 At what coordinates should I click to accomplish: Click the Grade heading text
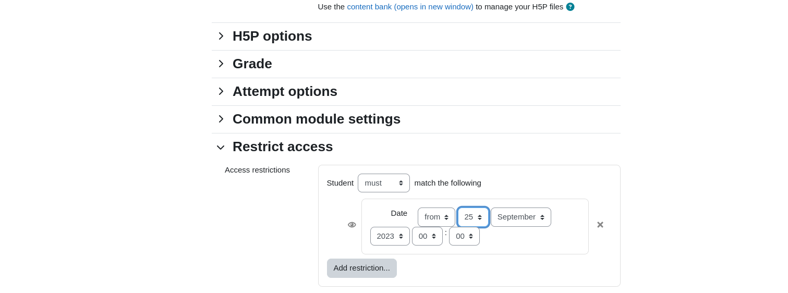click(252, 64)
